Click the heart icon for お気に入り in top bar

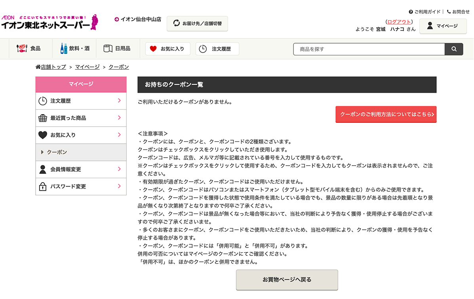coord(153,49)
